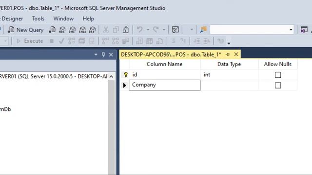Click Comment Out Selected Lines icon
The height and width of the screenshot is (175, 312).
(x=174, y=41)
